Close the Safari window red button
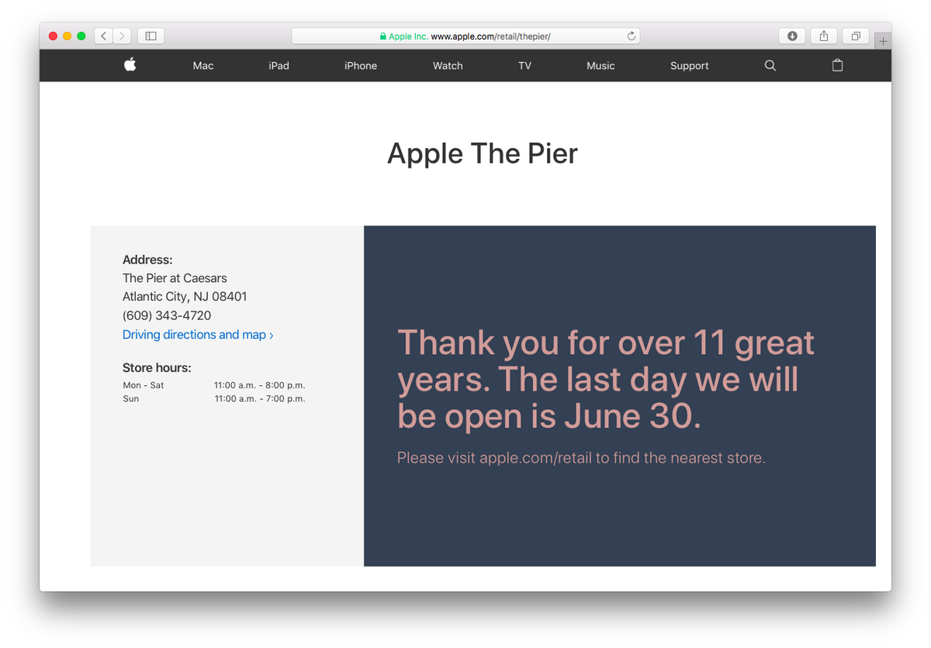The height and width of the screenshot is (648, 931). tap(53, 36)
